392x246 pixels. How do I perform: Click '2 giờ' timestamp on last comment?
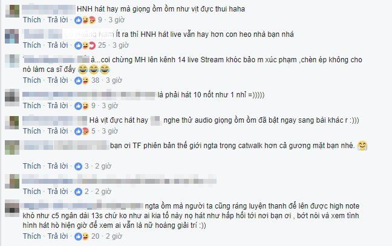click(114, 236)
